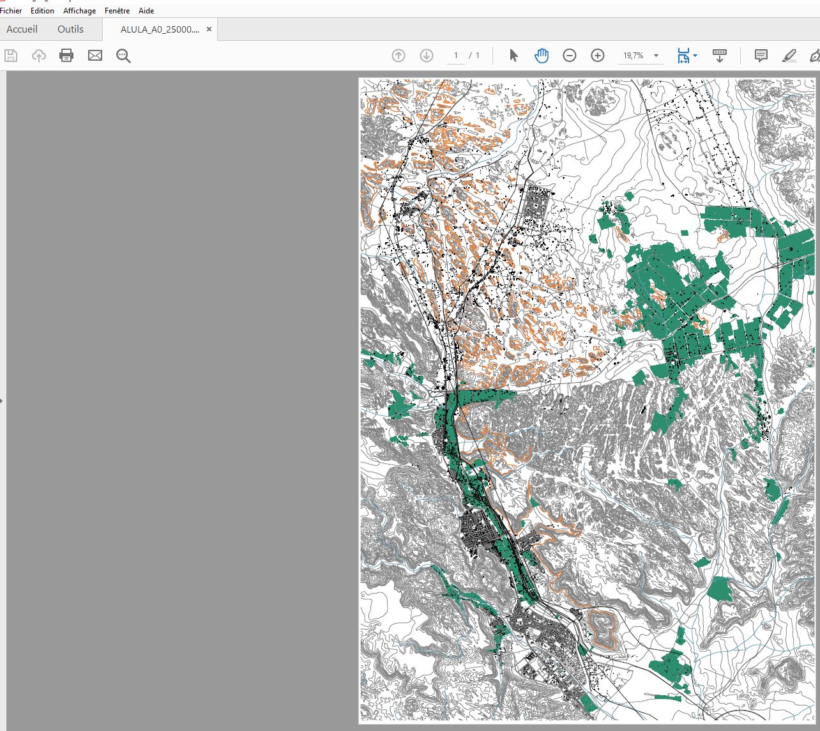This screenshot has height=731, width=820.
Task: Switch to the Accueil tab
Action: click(x=22, y=29)
